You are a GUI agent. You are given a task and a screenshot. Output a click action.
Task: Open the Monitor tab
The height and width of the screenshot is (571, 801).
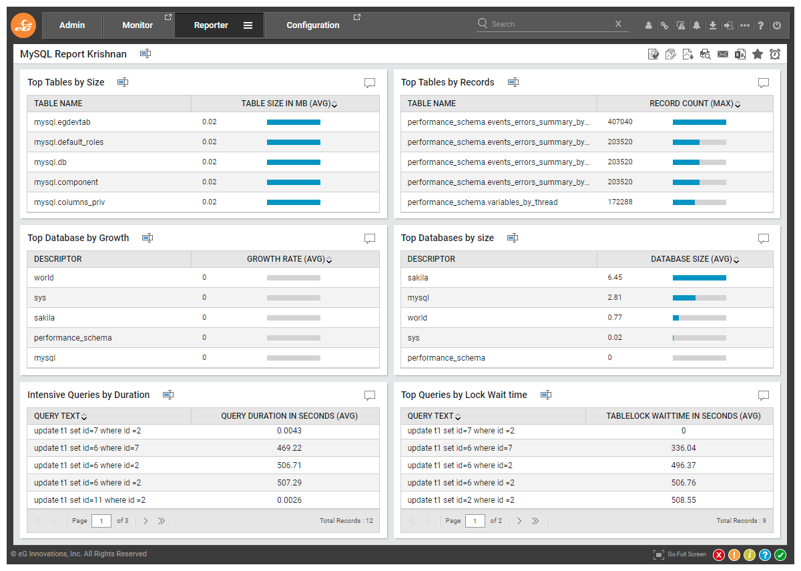[x=138, y=25]
